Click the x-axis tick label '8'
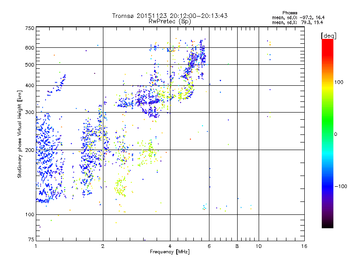This screenshot has width=358, height=268. tap(237, 246)
